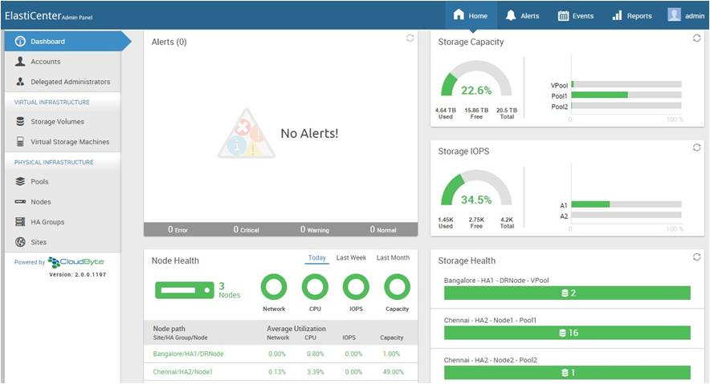Refresh the Storage Capacity panel

[696, 38]
